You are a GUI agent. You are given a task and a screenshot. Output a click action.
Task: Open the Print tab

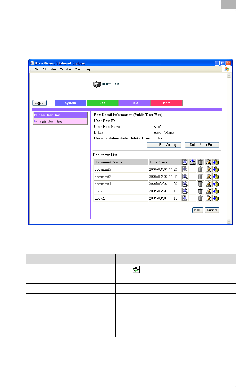(167, 103)
